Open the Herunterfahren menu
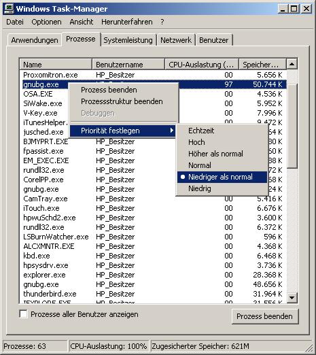The width and height of the screenshot is (316, 355). tap(127, 22)
